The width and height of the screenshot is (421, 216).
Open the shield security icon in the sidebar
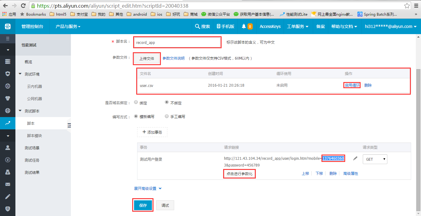(x=8, y=74)
